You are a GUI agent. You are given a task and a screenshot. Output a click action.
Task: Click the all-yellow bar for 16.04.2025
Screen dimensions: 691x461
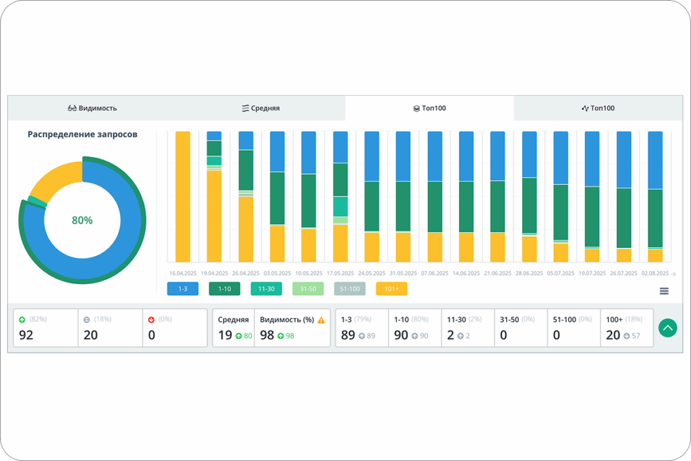pos(183,196)
